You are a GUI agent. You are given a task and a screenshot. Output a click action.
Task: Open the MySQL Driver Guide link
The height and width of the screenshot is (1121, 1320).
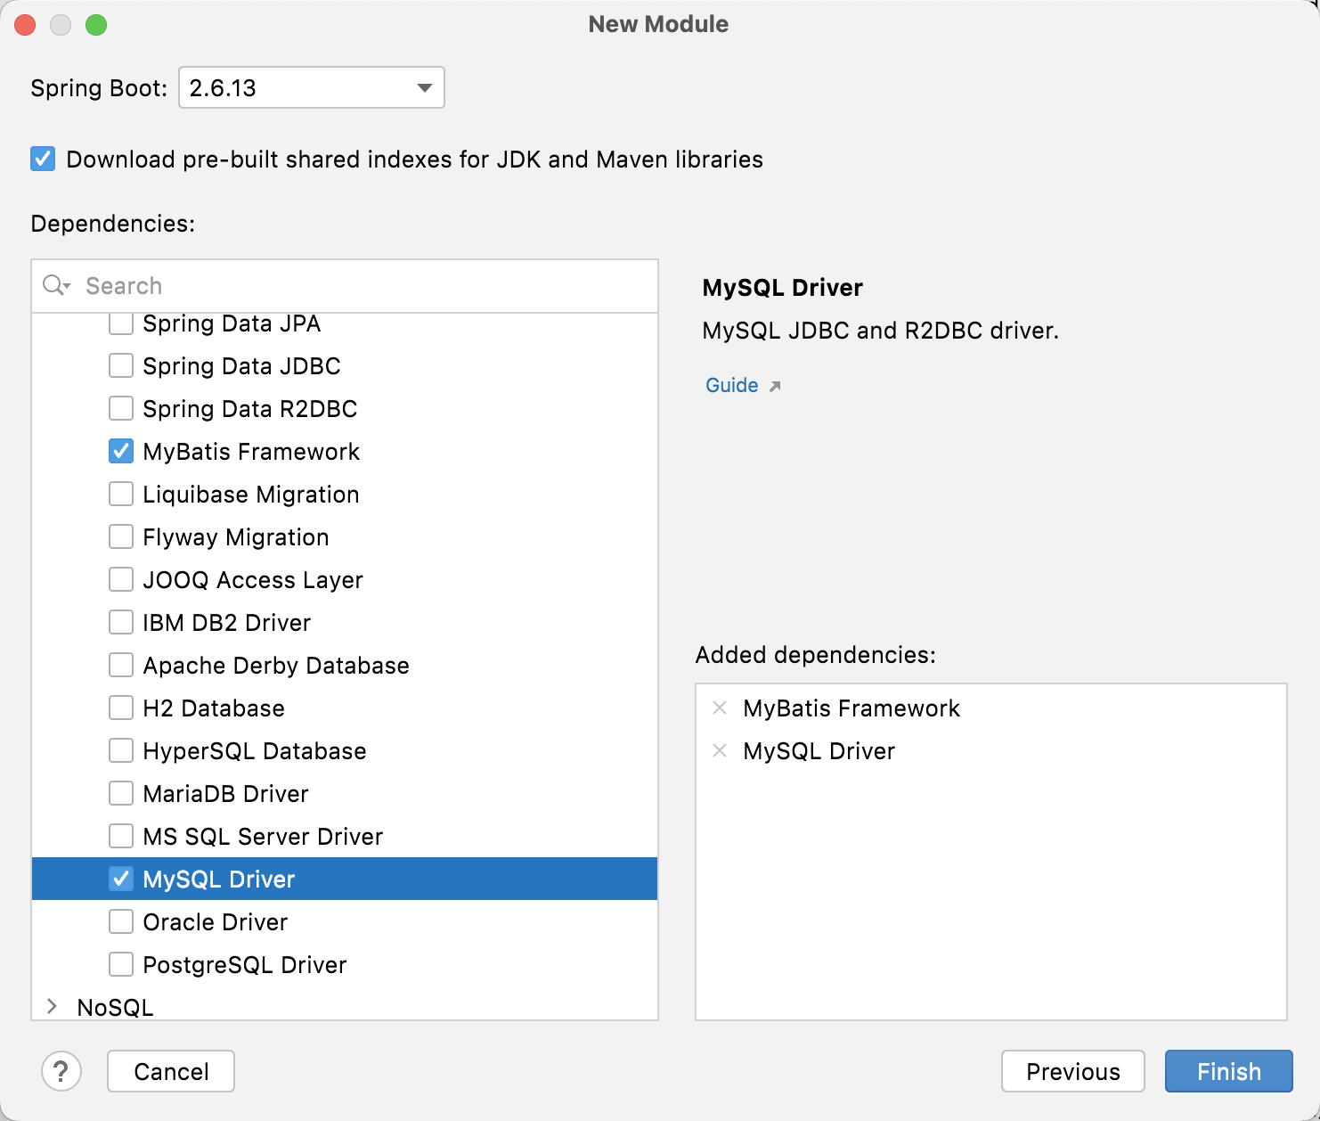[732, 385]
